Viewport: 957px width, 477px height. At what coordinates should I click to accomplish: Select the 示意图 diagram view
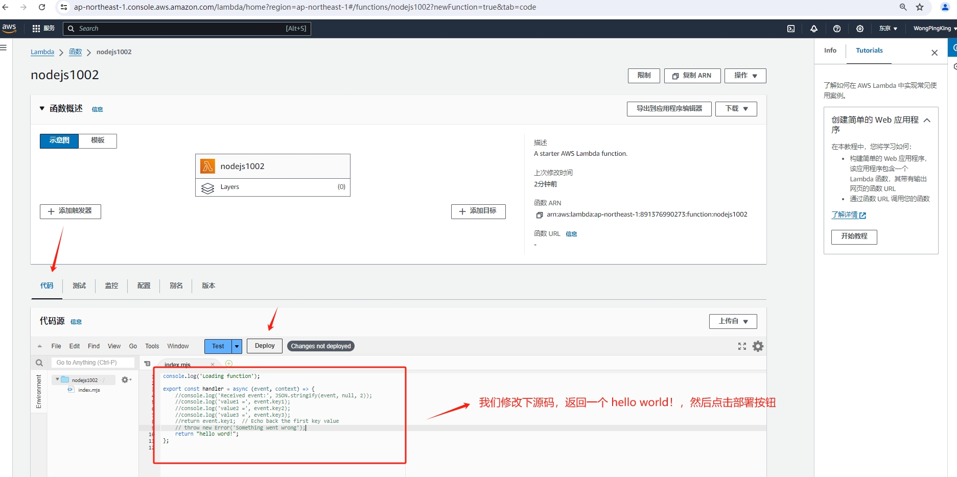(59, 141)
